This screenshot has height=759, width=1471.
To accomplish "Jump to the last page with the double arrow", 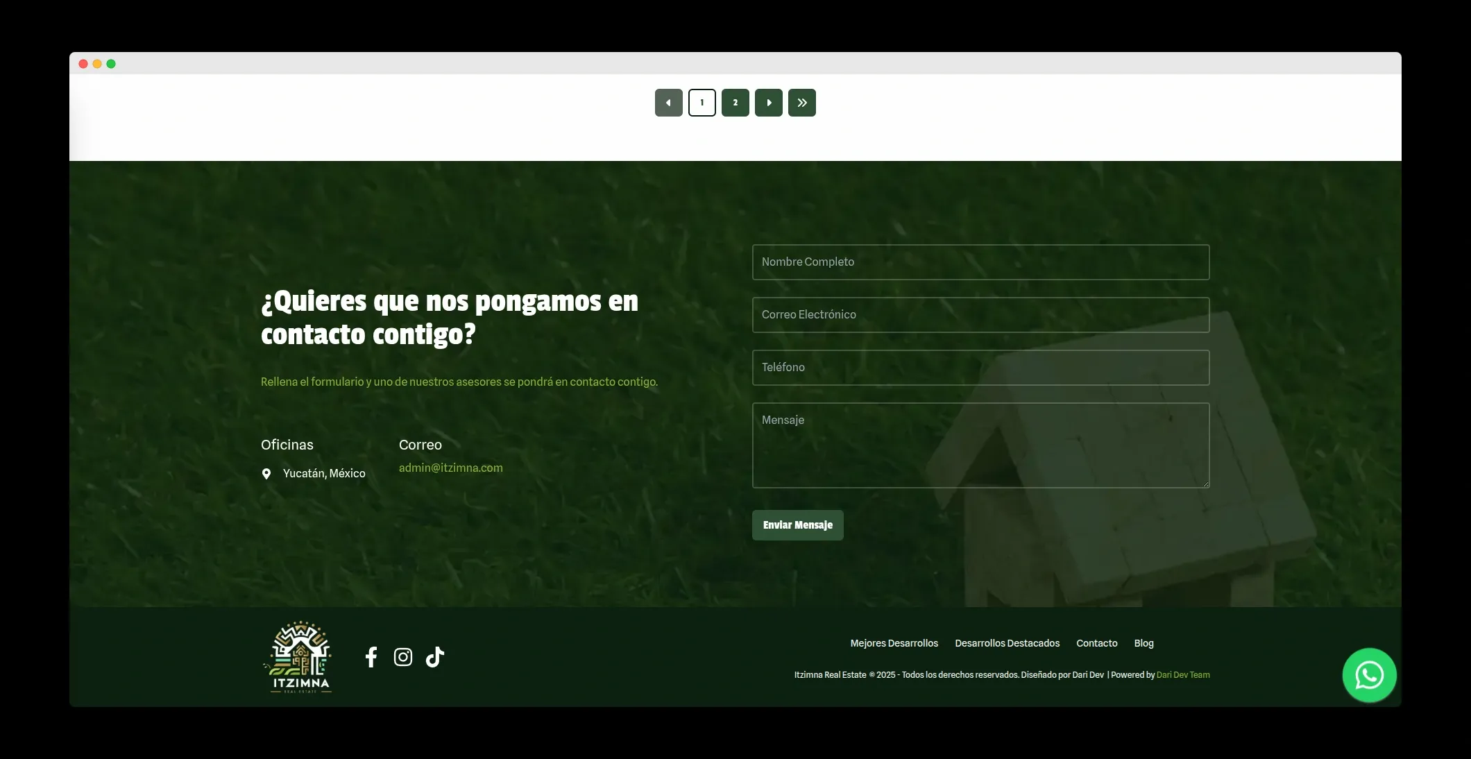I will (801, 102).
